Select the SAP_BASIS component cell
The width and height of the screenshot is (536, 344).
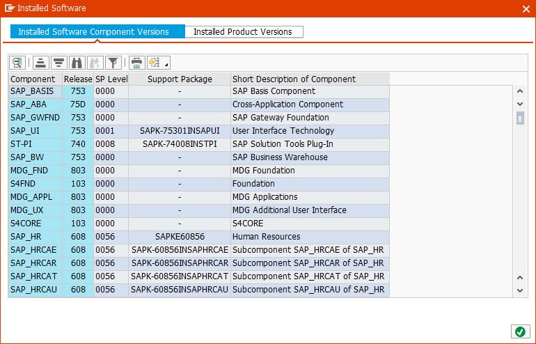pos(36,91)
